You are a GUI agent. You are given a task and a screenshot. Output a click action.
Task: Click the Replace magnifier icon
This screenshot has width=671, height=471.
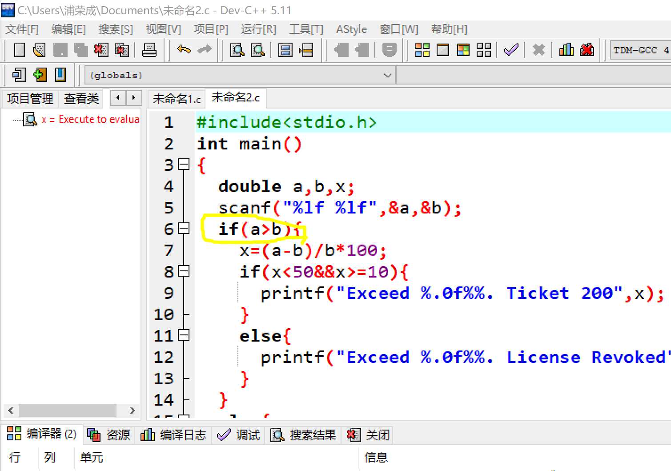(x=258, y=50)
